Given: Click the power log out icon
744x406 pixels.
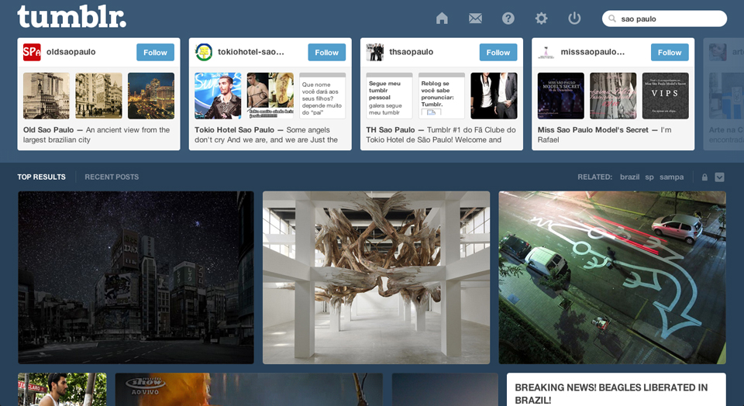Looking at the screenshot, I should click(574, 19).
